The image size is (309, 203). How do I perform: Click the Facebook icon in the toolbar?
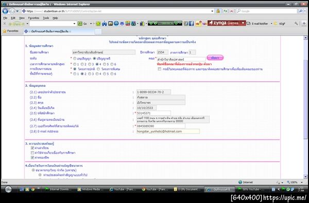[x=192, y=24]
